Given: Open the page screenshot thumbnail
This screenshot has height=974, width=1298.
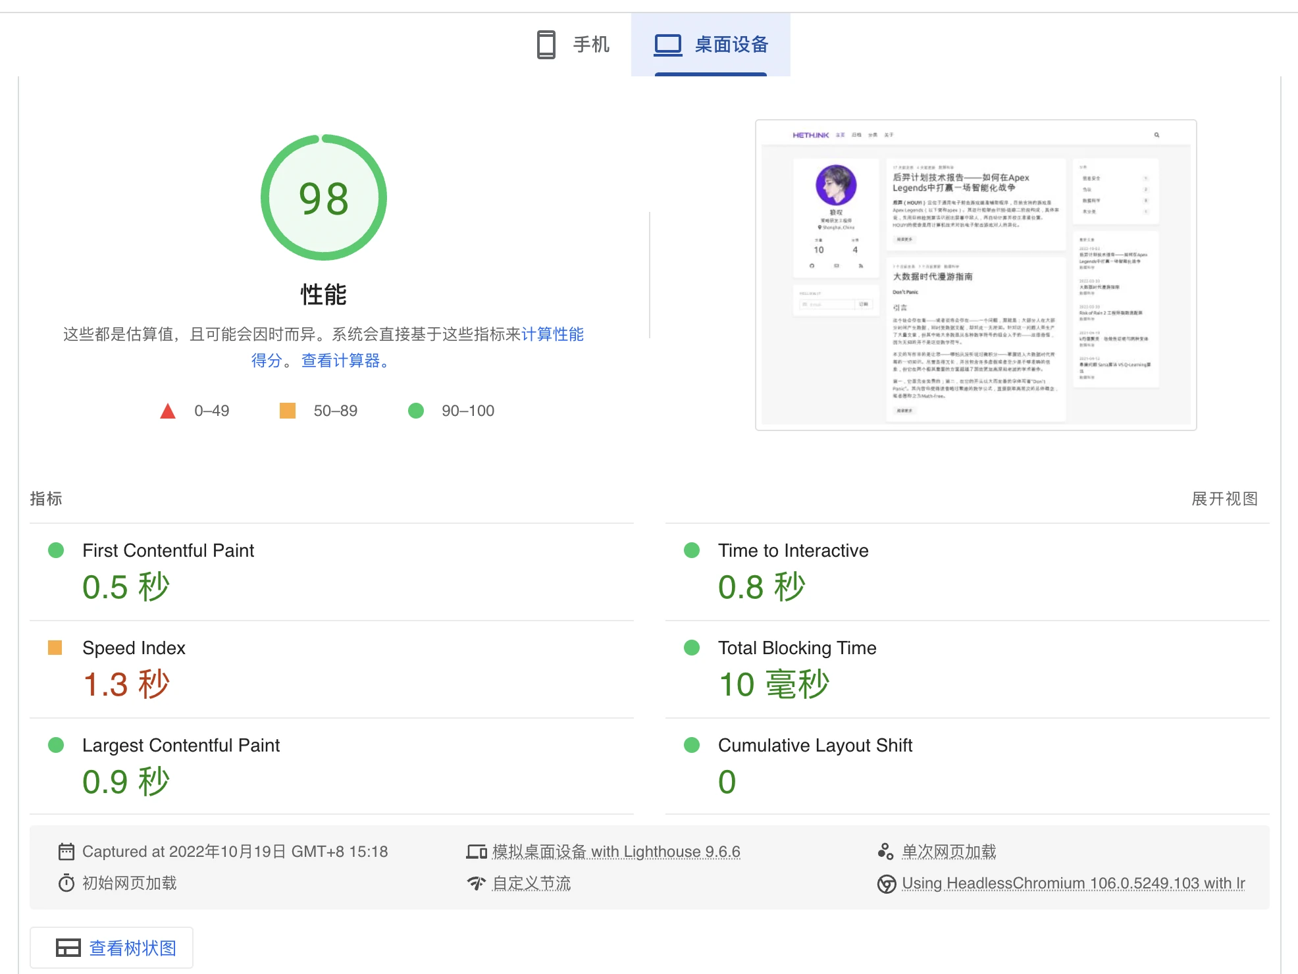Looking at the screenshot, I should 975,275.
